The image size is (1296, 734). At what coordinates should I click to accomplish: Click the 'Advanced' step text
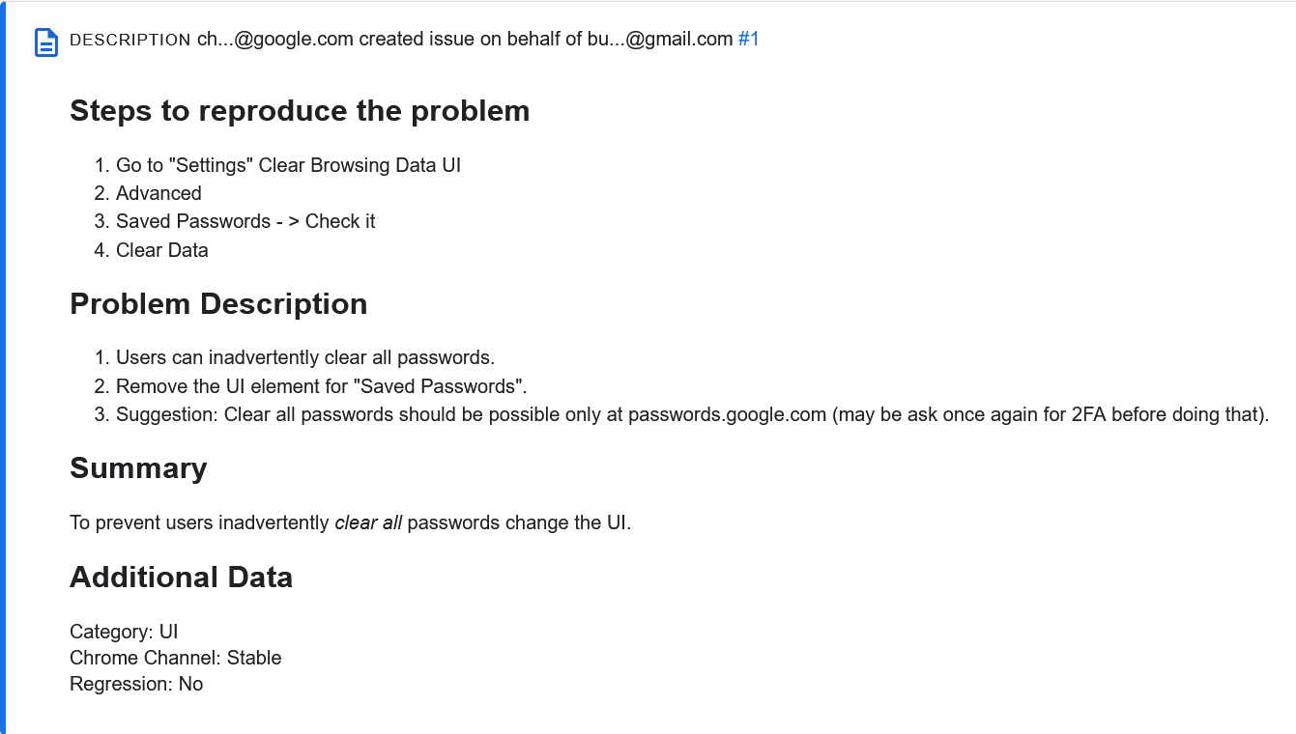pos(158,193)
